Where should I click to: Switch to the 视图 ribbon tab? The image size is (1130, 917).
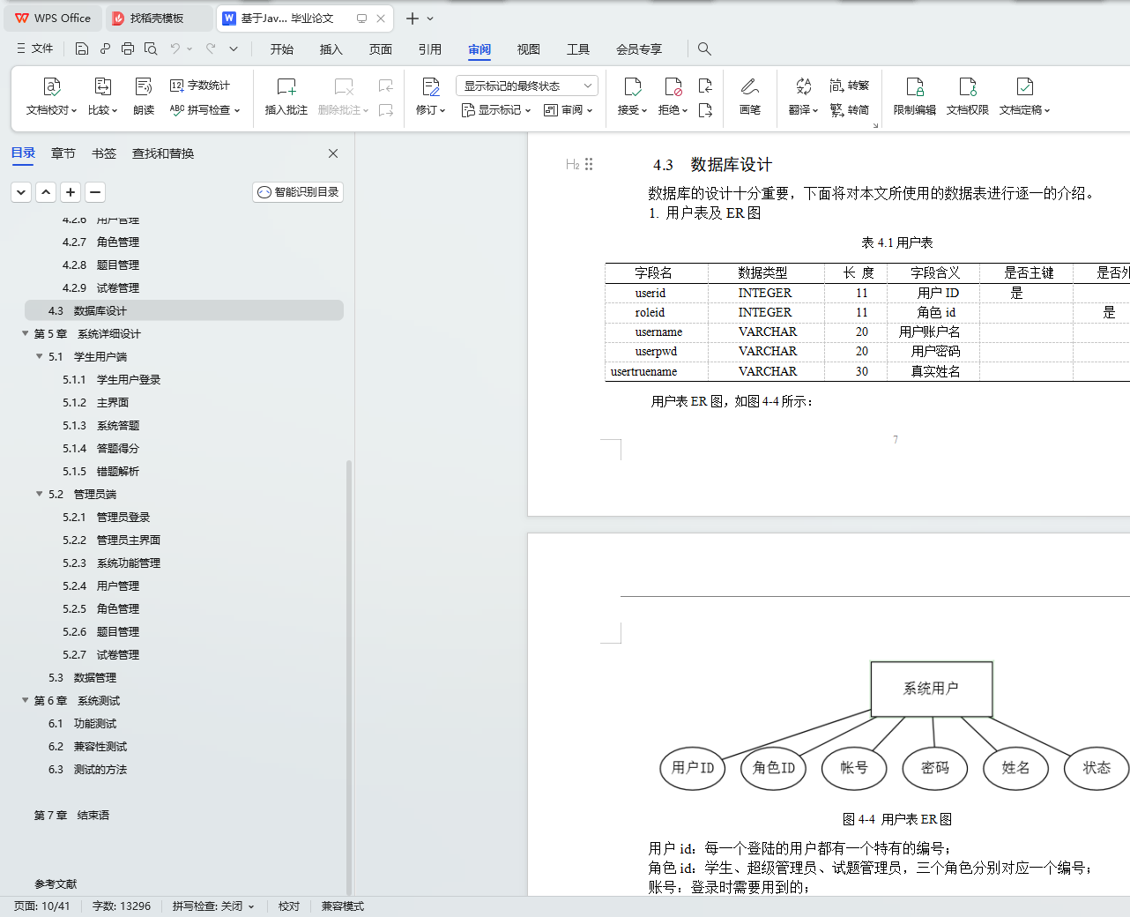coord(529,49)
